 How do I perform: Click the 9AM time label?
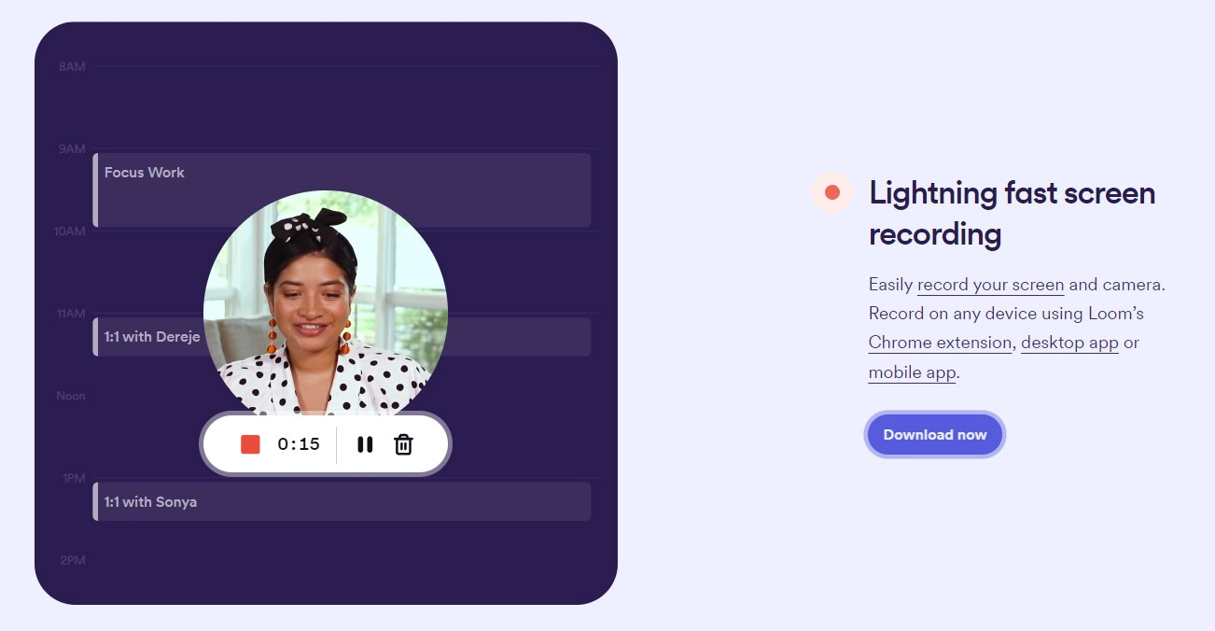coord(71,149)
